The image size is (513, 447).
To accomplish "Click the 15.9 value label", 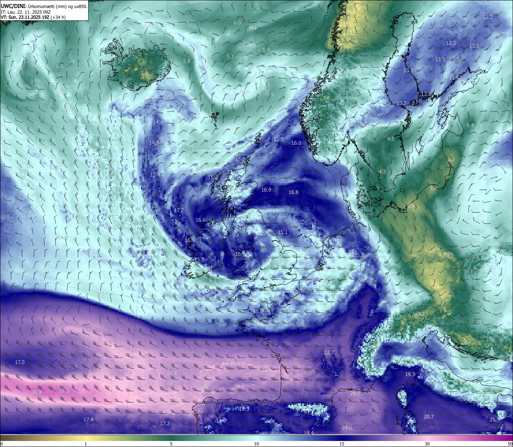I will (279, 139).
